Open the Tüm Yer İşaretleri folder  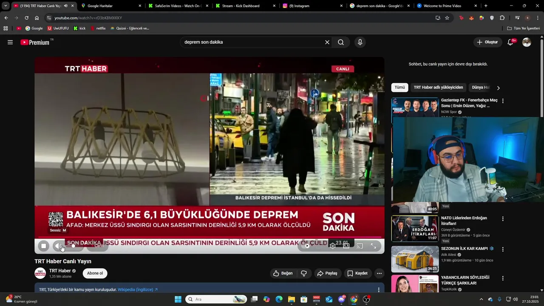pyautogui.click(x=524, y=28)
